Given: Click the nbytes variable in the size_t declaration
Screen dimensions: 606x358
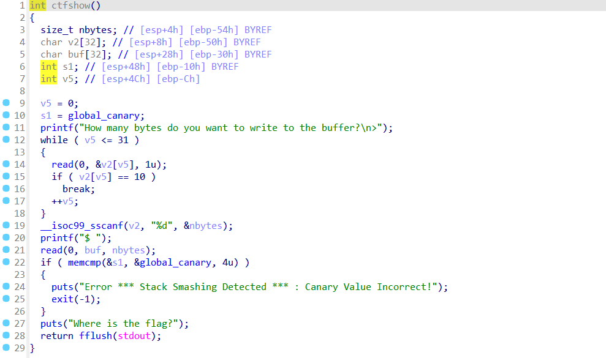Looking at the screenshot, I should click(x=95, y=30).
